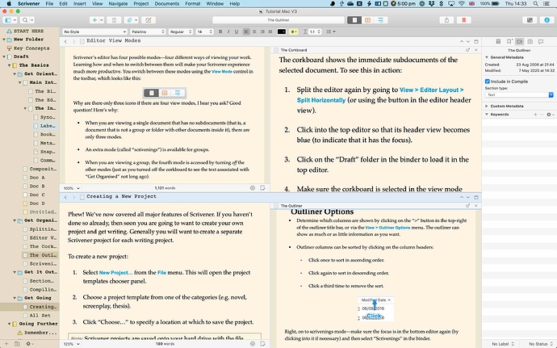Screen dimensions: 557x348
Task: Click the Compile share toolbar icon
Action: [x=446, y=20]
